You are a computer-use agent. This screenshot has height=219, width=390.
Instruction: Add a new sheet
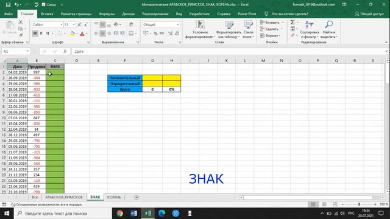136,197
